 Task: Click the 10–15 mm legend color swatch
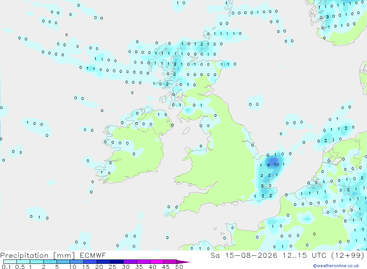[x=77, y=262]
